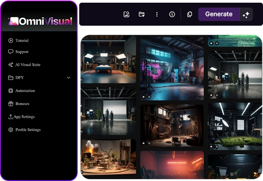The width and height of the screenshot is (263, 181).
Task: Open the green-floor thumbnail at top right
Action: coord(235,41)
